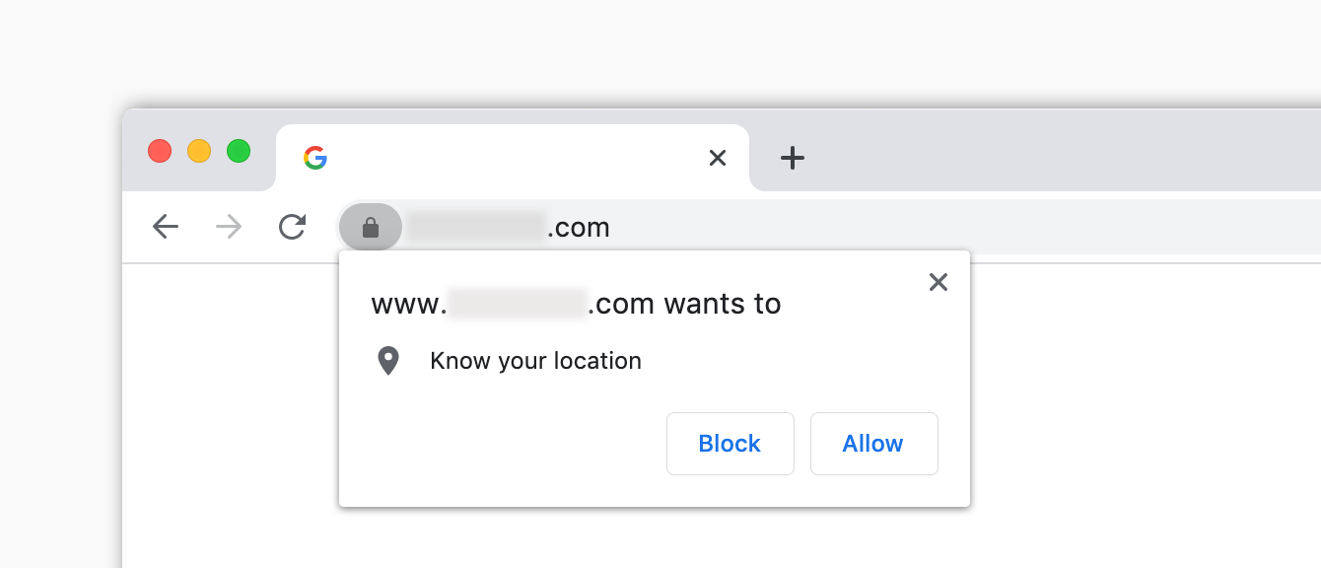The image size is (1321, 568).
Task: Click the "Know your location" permission text
Action: 536,361
